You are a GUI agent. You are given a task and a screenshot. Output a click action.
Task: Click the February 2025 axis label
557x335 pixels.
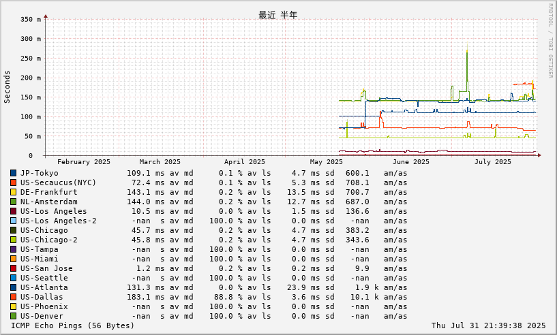(84, 162)
